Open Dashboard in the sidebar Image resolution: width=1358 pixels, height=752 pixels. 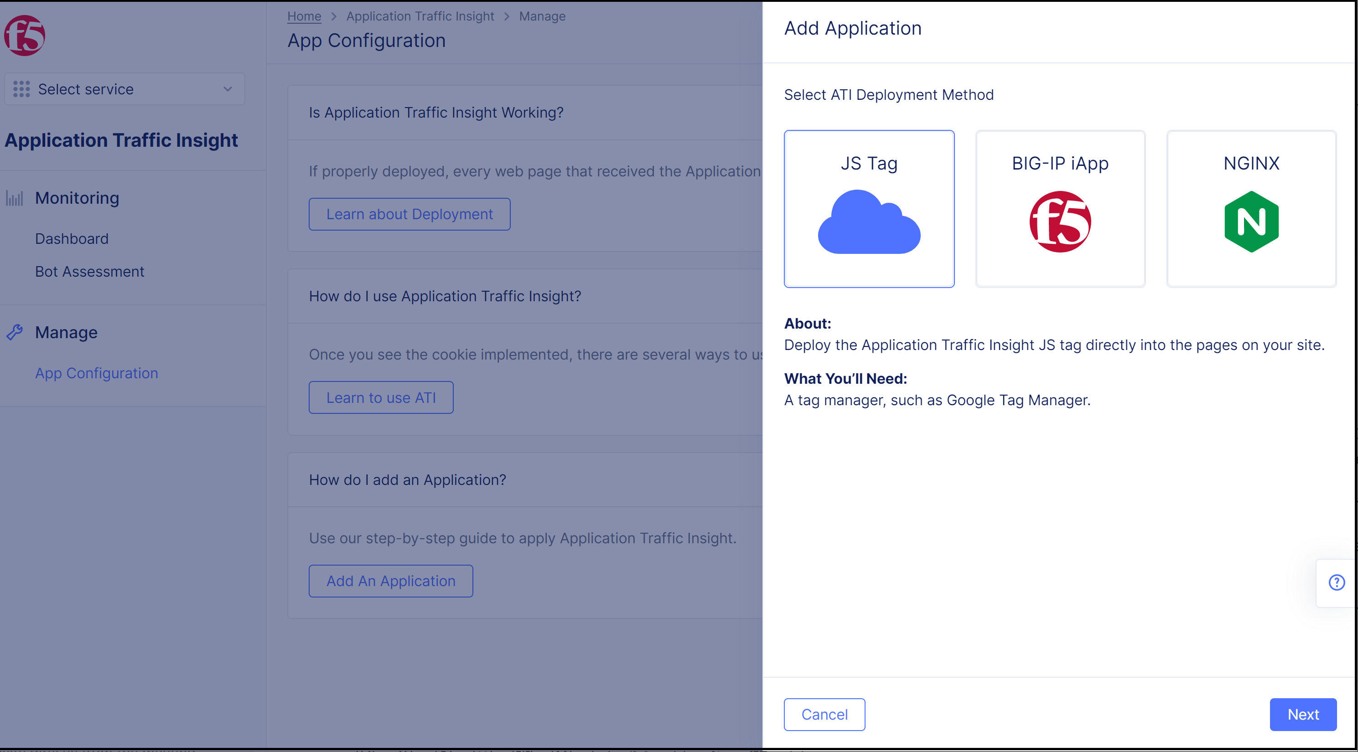pos(72,239)
